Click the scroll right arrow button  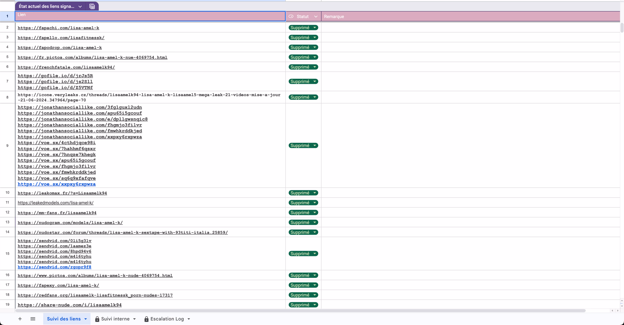point(618,311)
